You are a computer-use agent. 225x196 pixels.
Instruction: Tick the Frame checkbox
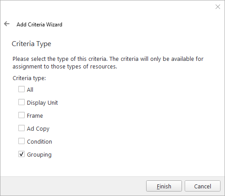pyautogui.click(x=22, y=115)
